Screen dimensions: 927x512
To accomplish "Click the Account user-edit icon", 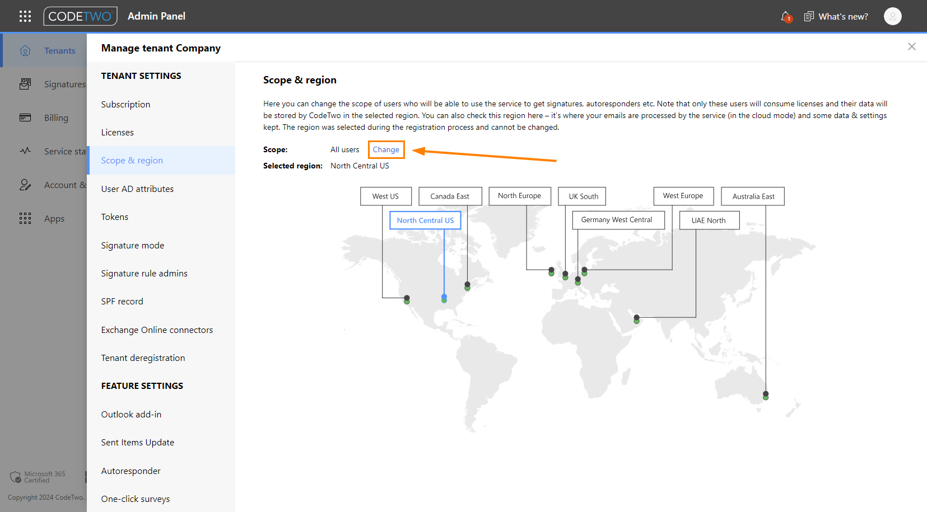I will pyautogui.click(x=25, y=185).
